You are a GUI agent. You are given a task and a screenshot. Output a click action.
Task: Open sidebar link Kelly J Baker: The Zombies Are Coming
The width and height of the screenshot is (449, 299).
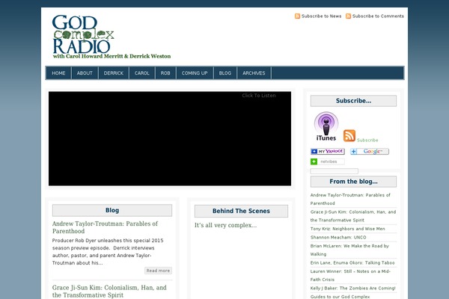coord(352,288)
